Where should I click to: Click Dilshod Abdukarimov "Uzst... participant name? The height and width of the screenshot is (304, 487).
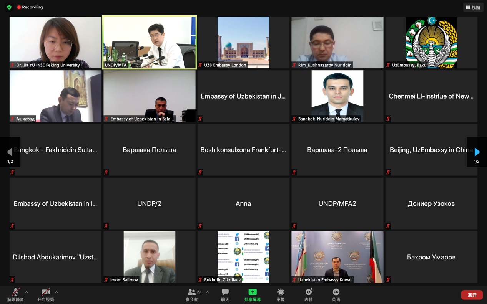[x=55, y=258]
